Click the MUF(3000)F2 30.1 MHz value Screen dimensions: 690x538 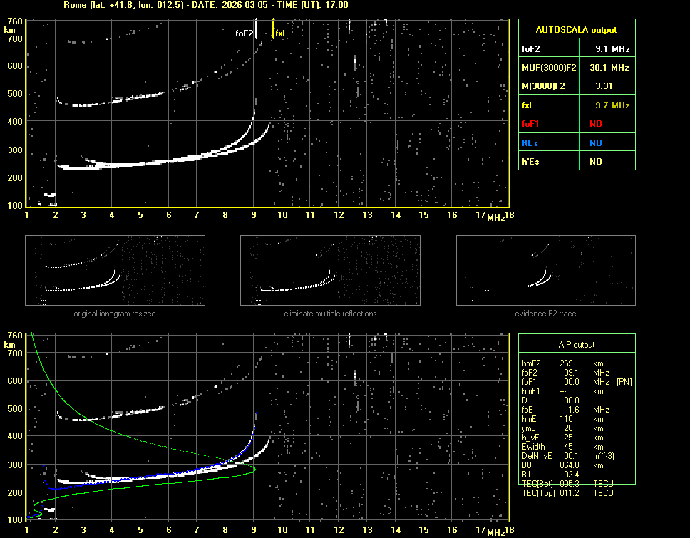[612, 68]
